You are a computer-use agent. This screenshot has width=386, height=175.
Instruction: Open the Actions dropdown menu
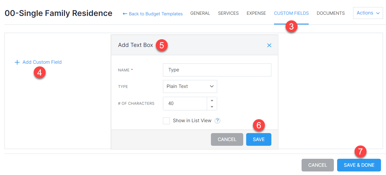368,13
